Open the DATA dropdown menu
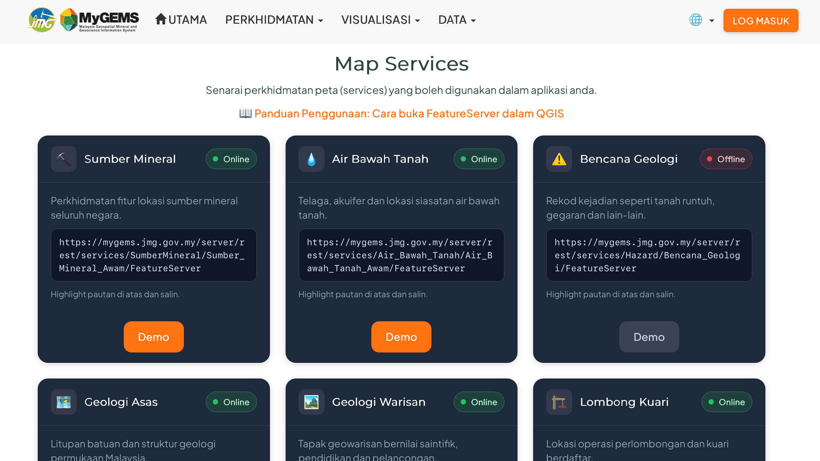Image resolution: width=820 pixels, height=461 pixels. click(x=457, y=20)
